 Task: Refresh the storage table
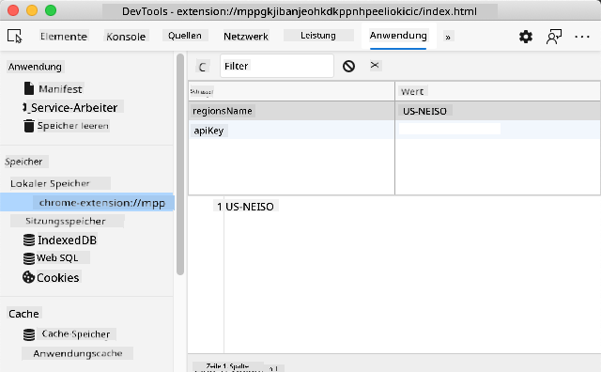[203, 67]
